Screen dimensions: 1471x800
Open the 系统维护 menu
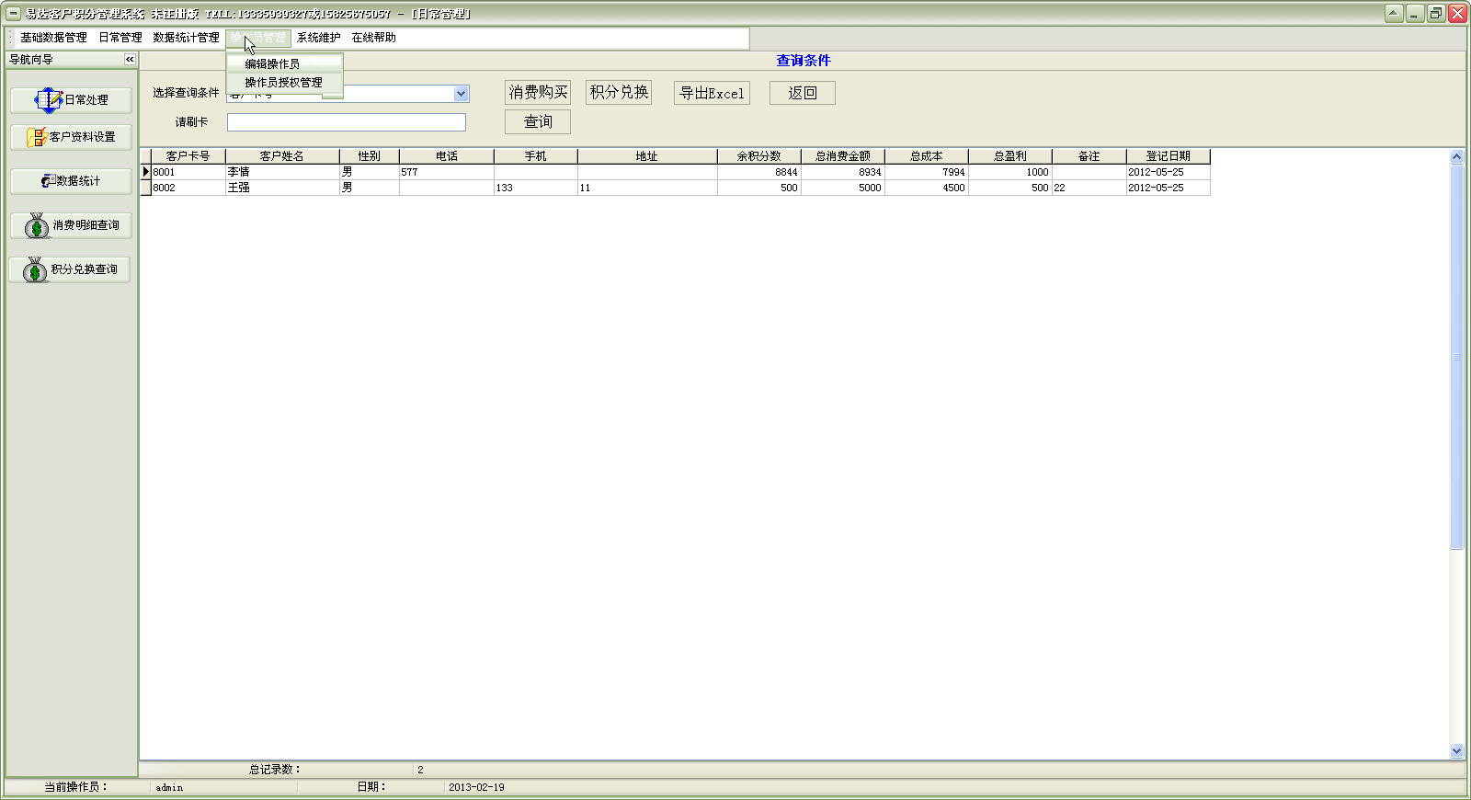[318, 38]
